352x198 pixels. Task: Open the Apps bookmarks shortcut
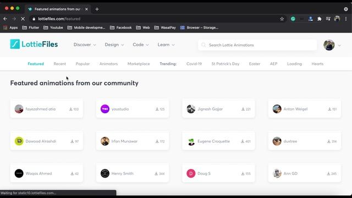tap(10, 28)
